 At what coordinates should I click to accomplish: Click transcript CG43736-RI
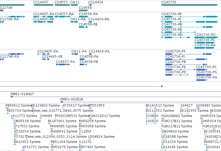(x=171, y=19)
